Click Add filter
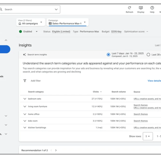The width and height of the screenshot is (161, 157). tap(36, 81)
